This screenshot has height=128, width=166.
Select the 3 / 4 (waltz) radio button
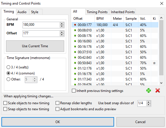(x=8, y=67)
